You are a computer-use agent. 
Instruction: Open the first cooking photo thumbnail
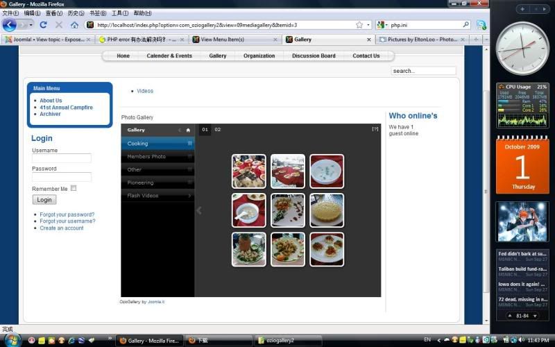(248, 171)
